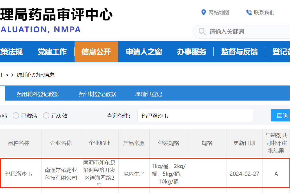Image resolution: width=290 pixels, height=193 pixels.
Task: Choose the 全部 filter option
Action: click(x=3, y=115)
